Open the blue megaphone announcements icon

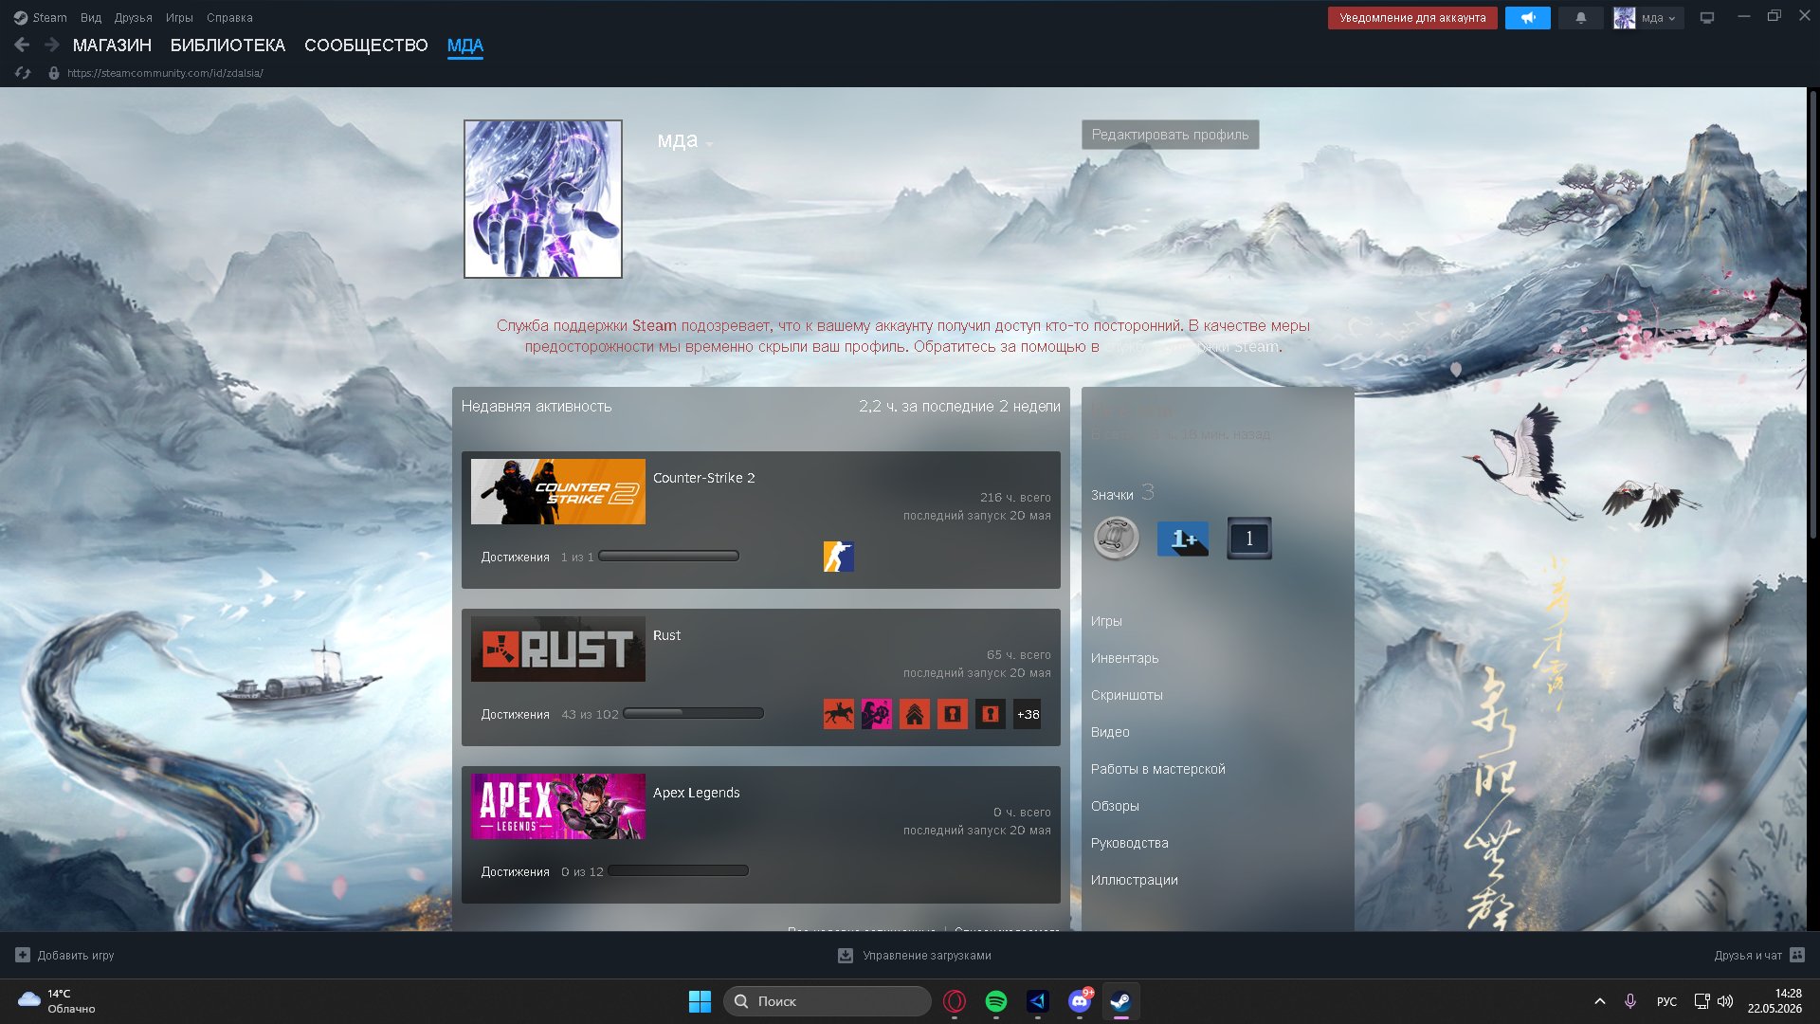(x=1527, y=18)
